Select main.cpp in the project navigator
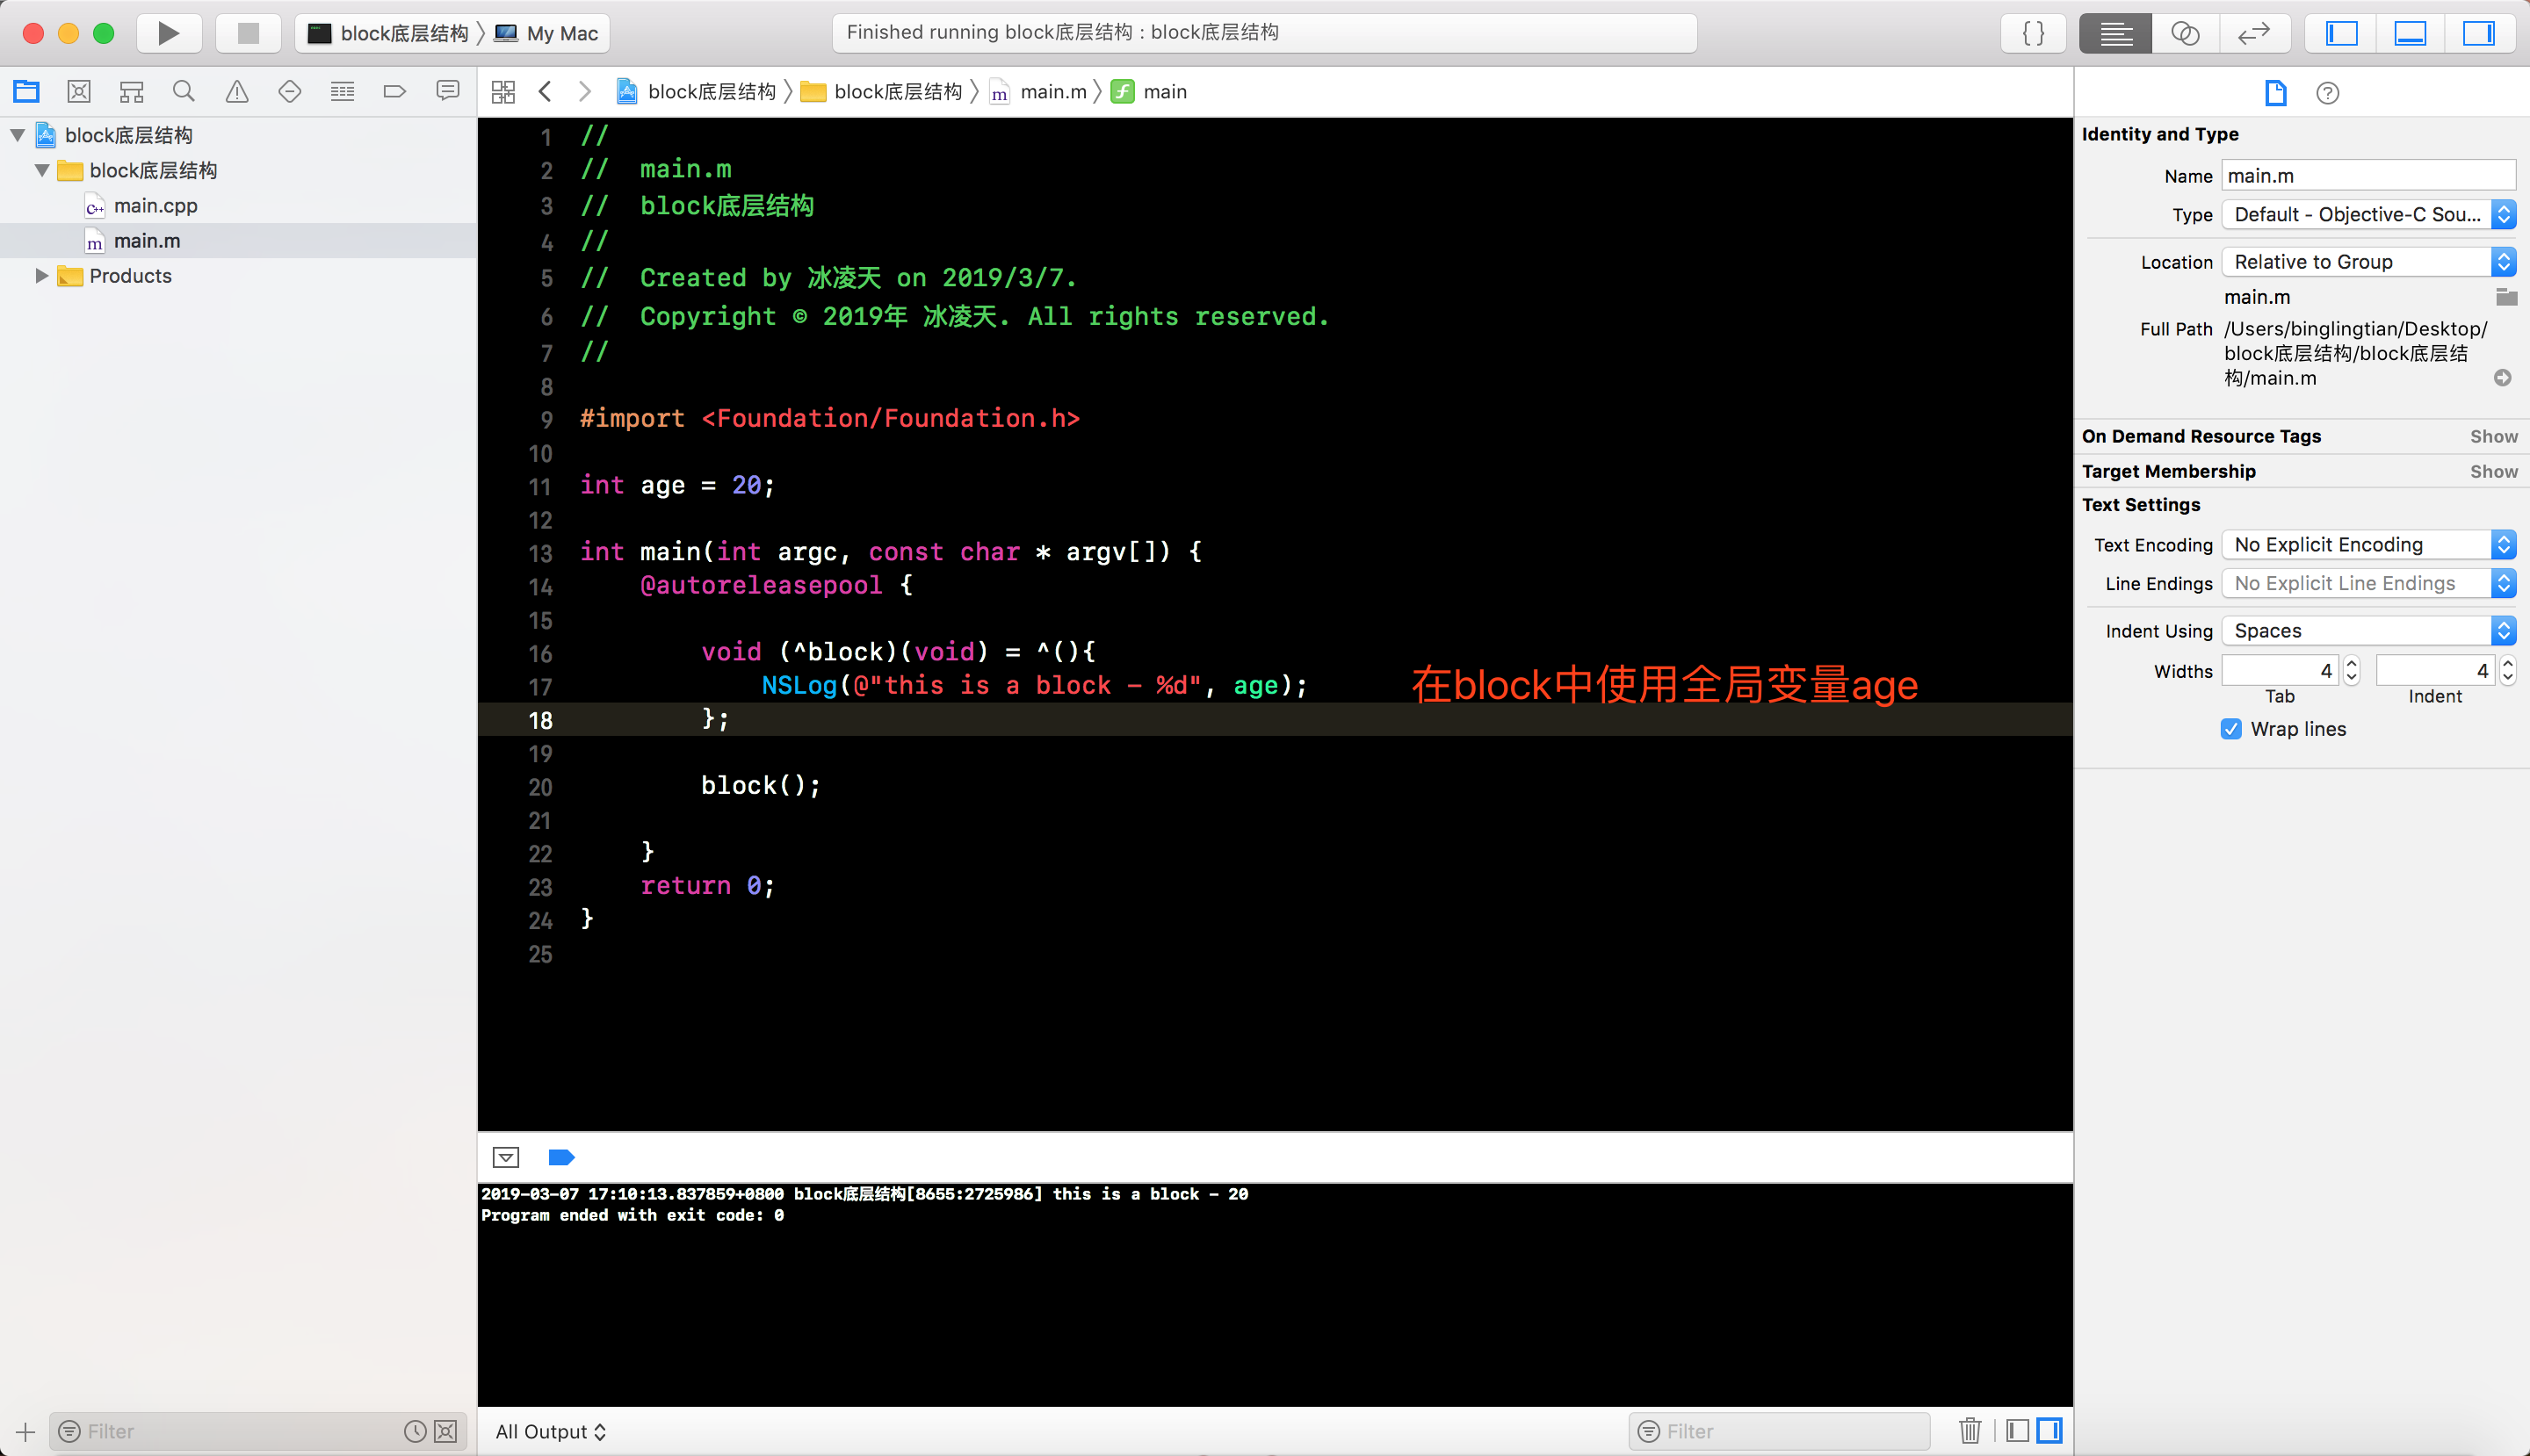This screenshot has height=1456, width=2530. 155,206
